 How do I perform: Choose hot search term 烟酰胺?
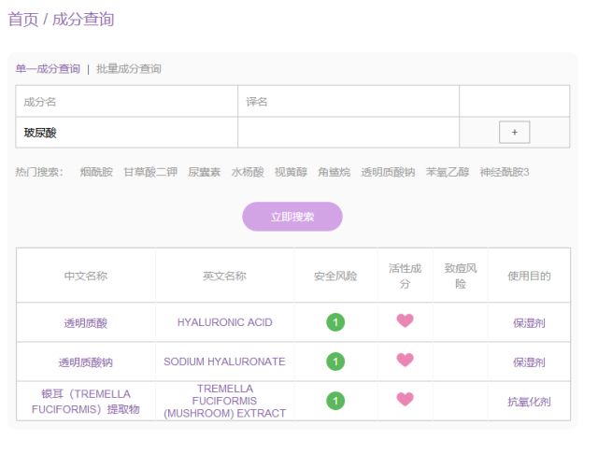coord(96,172)
